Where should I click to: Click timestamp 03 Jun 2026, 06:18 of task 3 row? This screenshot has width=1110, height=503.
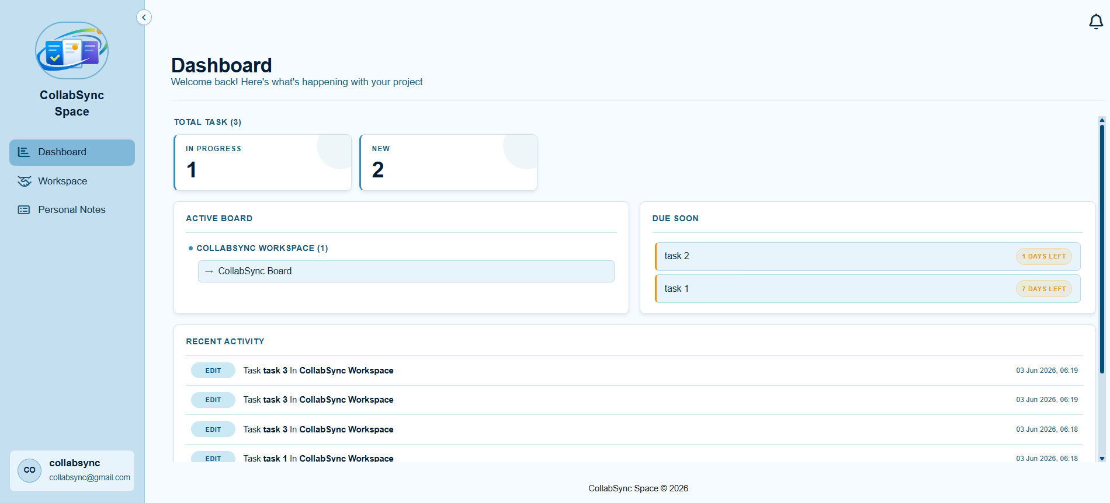tap(1047, 429)
